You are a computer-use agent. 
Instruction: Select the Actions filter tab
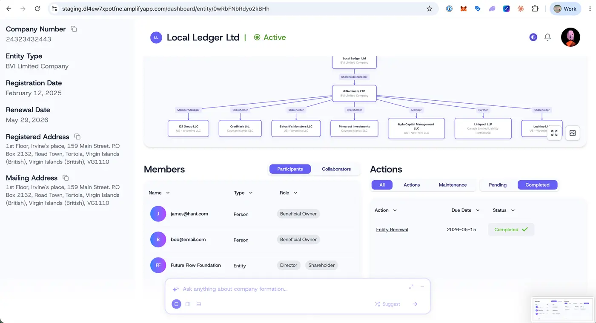[x=412, y=185]
